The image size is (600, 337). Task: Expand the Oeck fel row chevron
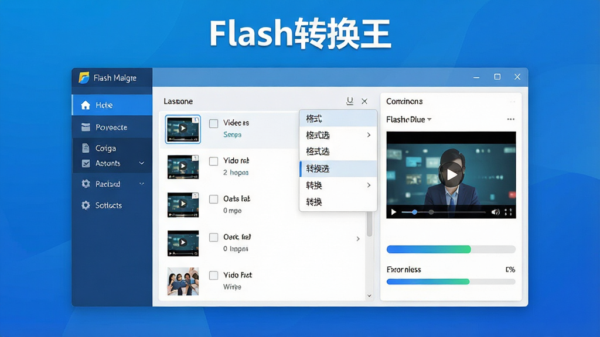click(358, 239)
